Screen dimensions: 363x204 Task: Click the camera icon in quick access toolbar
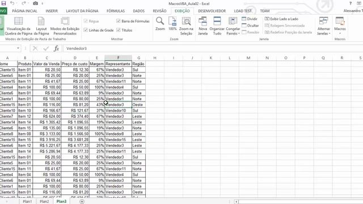coord(35,3)
